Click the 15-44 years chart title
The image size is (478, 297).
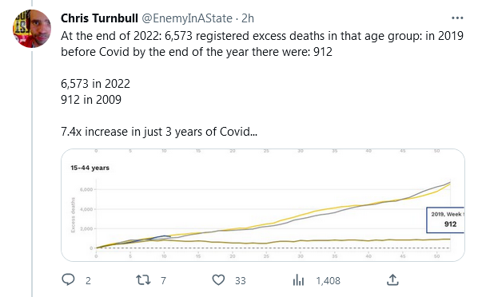(x=90, y=168)
